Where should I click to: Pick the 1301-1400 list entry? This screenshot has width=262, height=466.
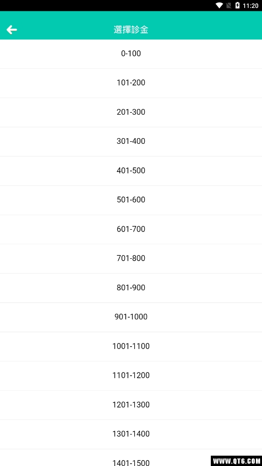pyautogui.click(x=131, y=434)
